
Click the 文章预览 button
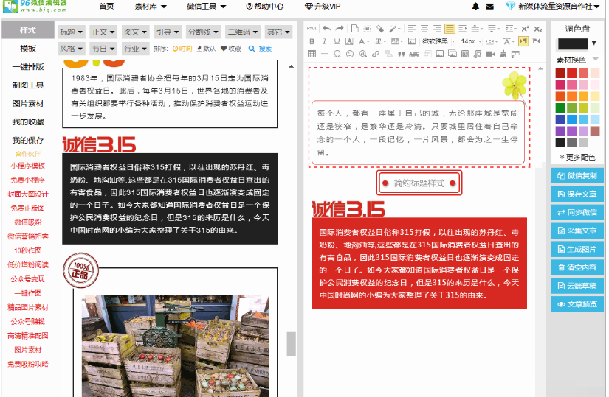coord(577,304)
